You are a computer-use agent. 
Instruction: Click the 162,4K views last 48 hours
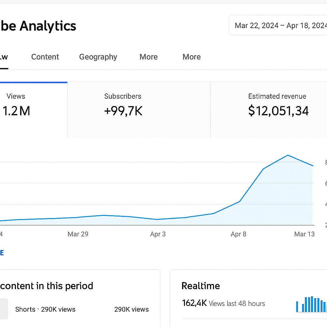[224, 303]
